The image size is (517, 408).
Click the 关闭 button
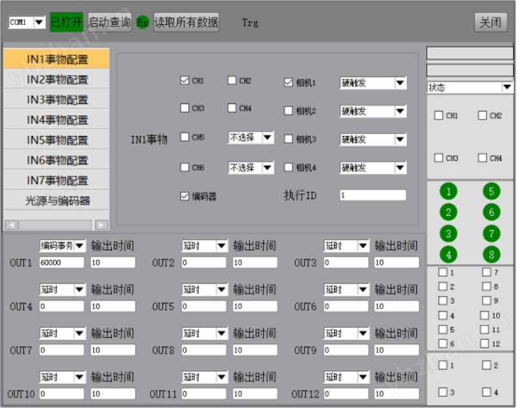click(491, 23)
